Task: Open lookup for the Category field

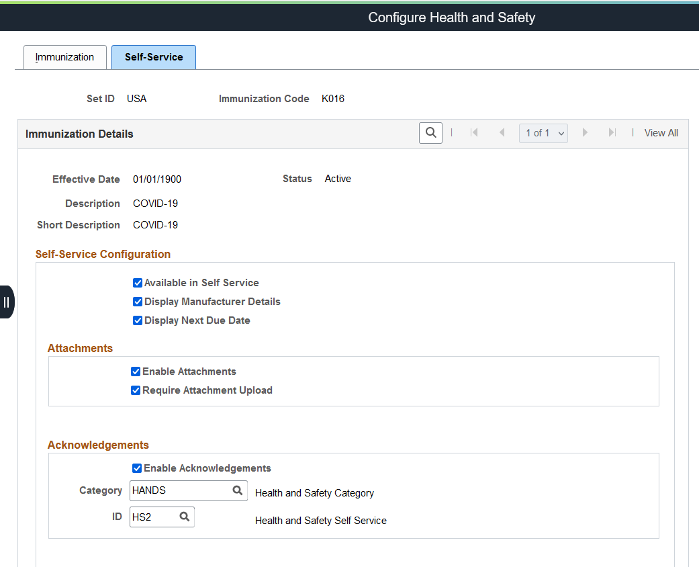Action: (x=237, y=490)
